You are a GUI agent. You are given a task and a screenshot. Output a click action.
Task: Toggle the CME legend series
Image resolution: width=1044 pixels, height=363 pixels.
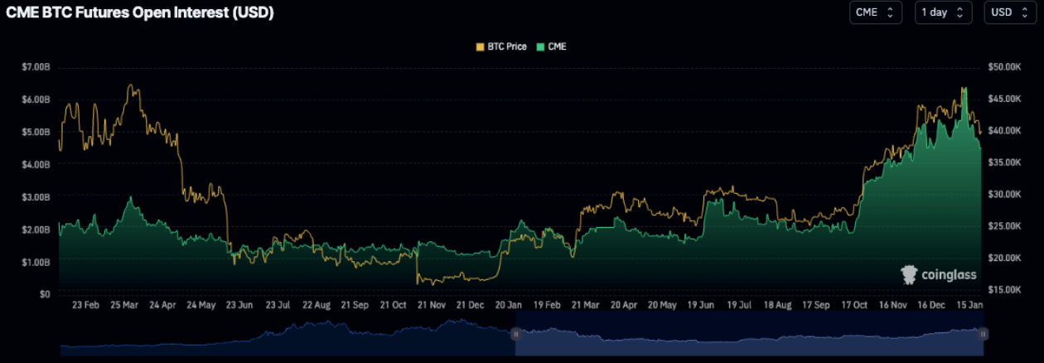tap(552, 46)
